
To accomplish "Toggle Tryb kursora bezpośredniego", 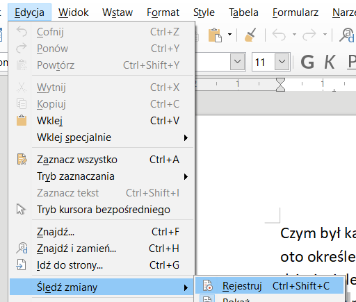I will pos(102,210).
